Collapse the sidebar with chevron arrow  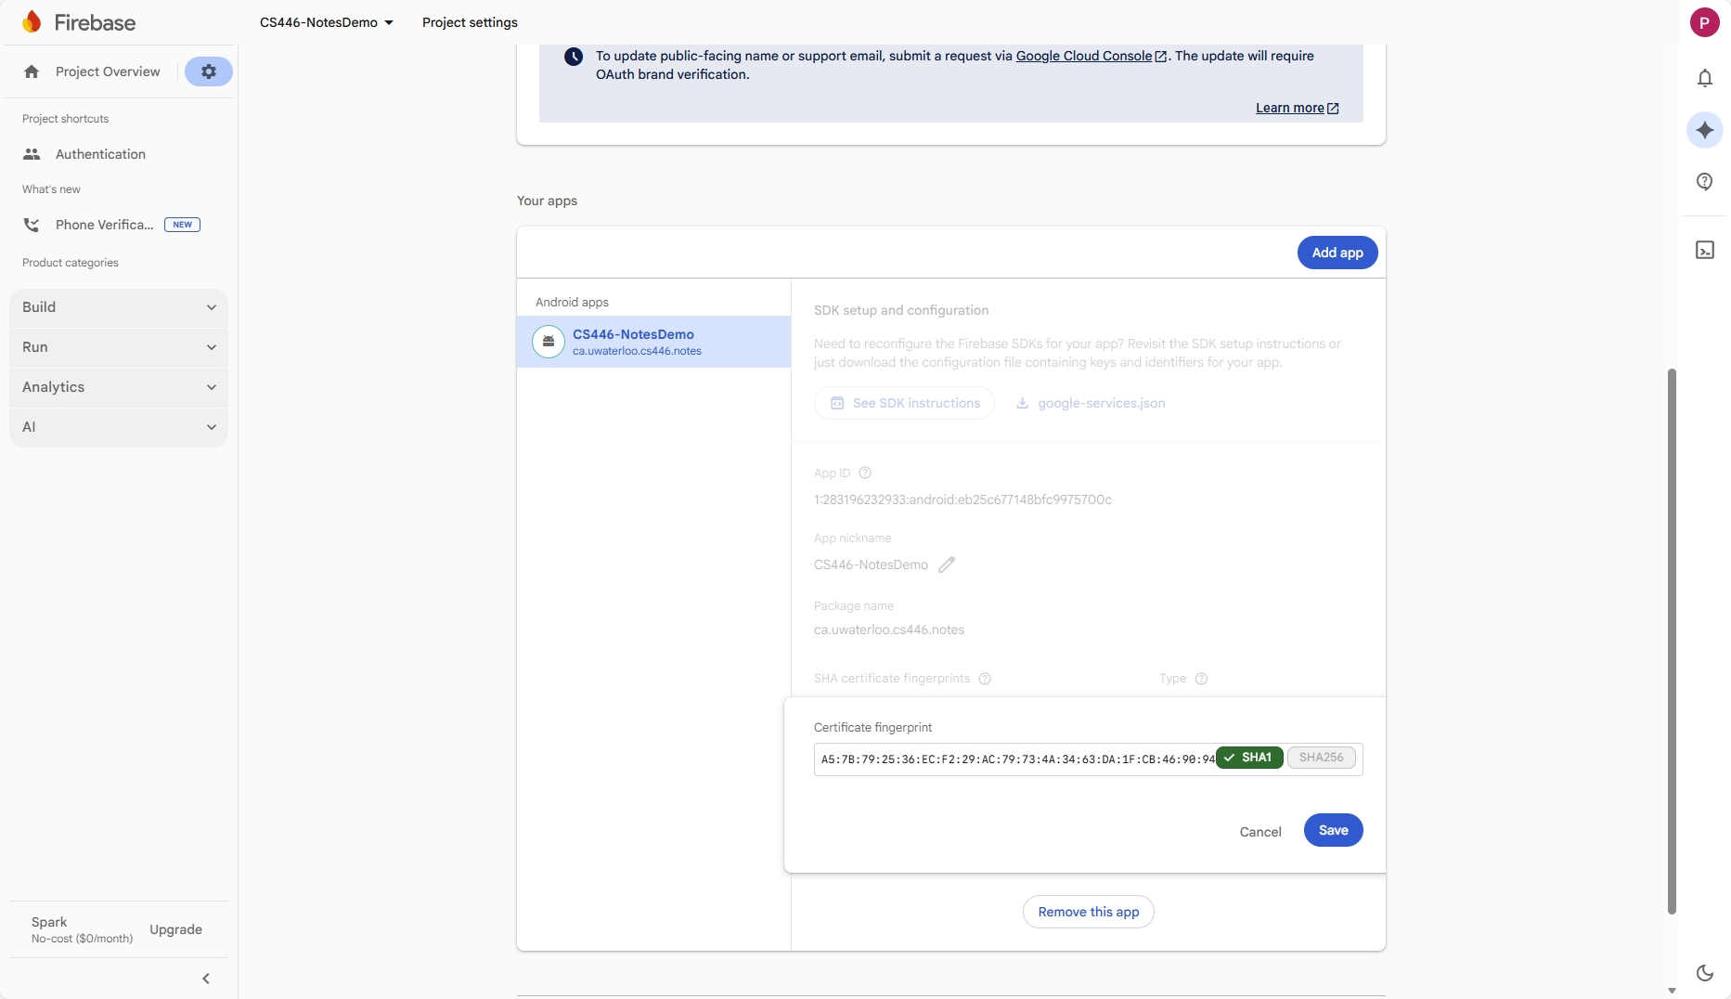[206, 979]
